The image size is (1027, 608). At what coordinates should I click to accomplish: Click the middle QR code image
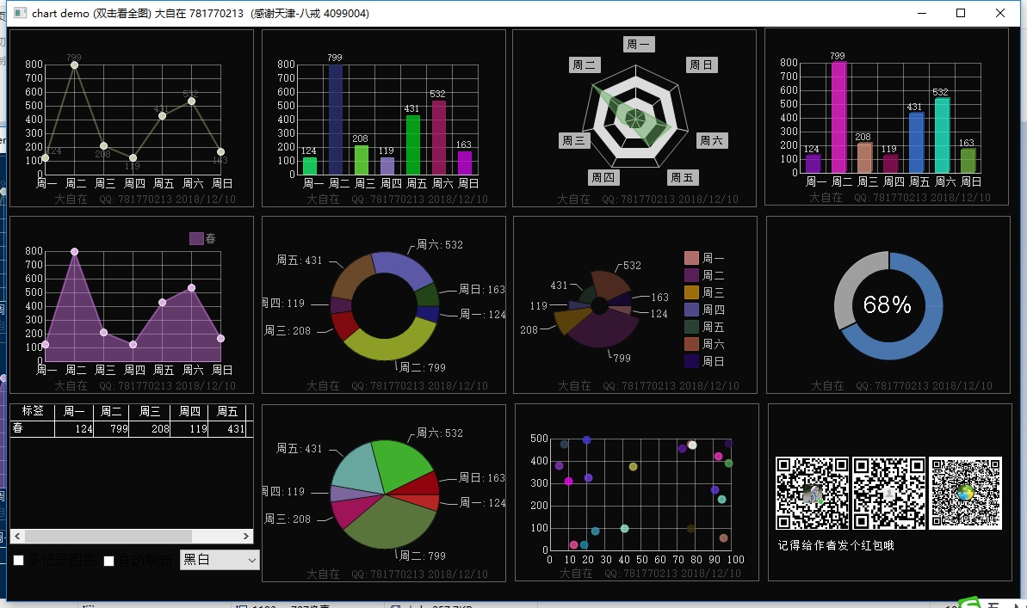pyautogui.click(x=888, y=493)
